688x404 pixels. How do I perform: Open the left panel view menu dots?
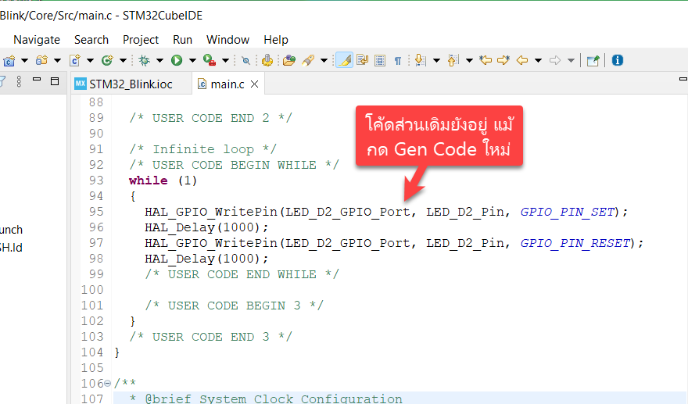pos(19,81)
